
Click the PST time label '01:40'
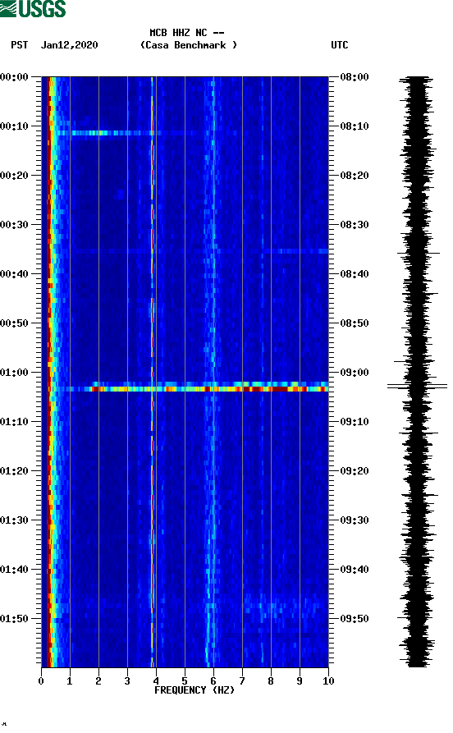pyautogui.click(x=14, y=570)
